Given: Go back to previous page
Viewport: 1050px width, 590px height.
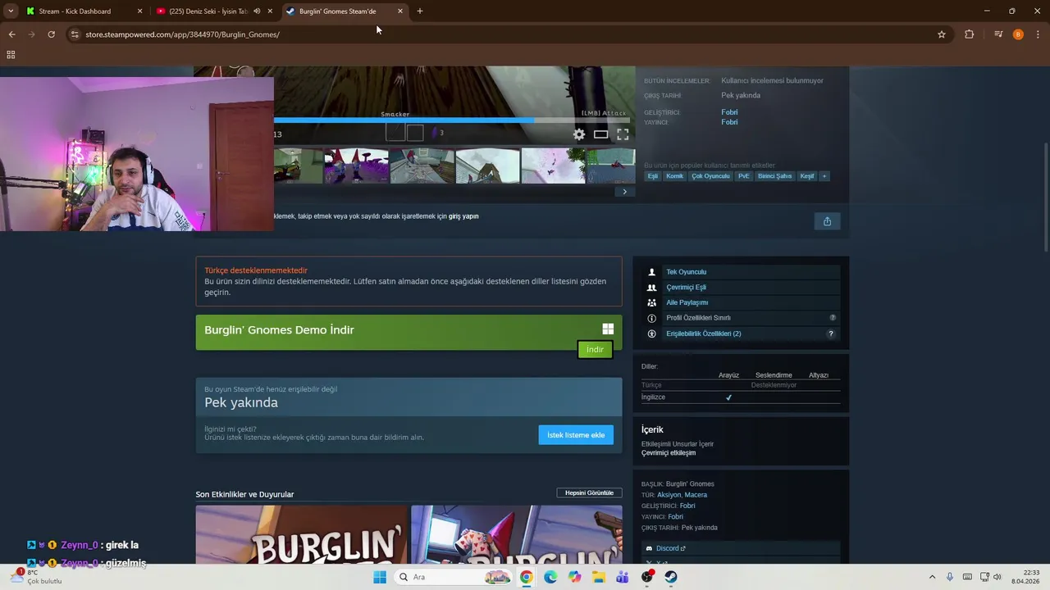Looking at the screenshot, I should 11,34.
